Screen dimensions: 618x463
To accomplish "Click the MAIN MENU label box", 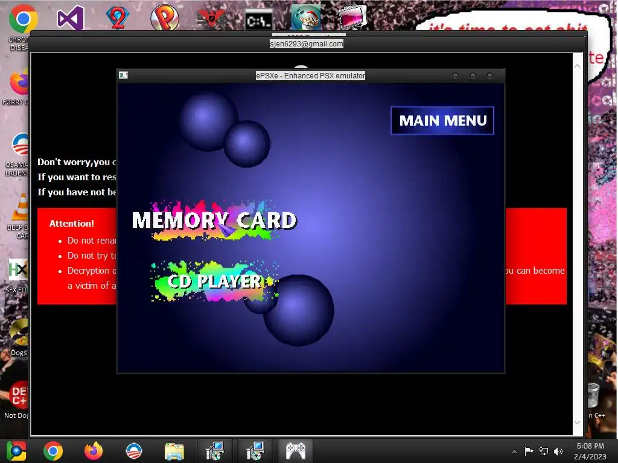I will [x=442, y=121].
